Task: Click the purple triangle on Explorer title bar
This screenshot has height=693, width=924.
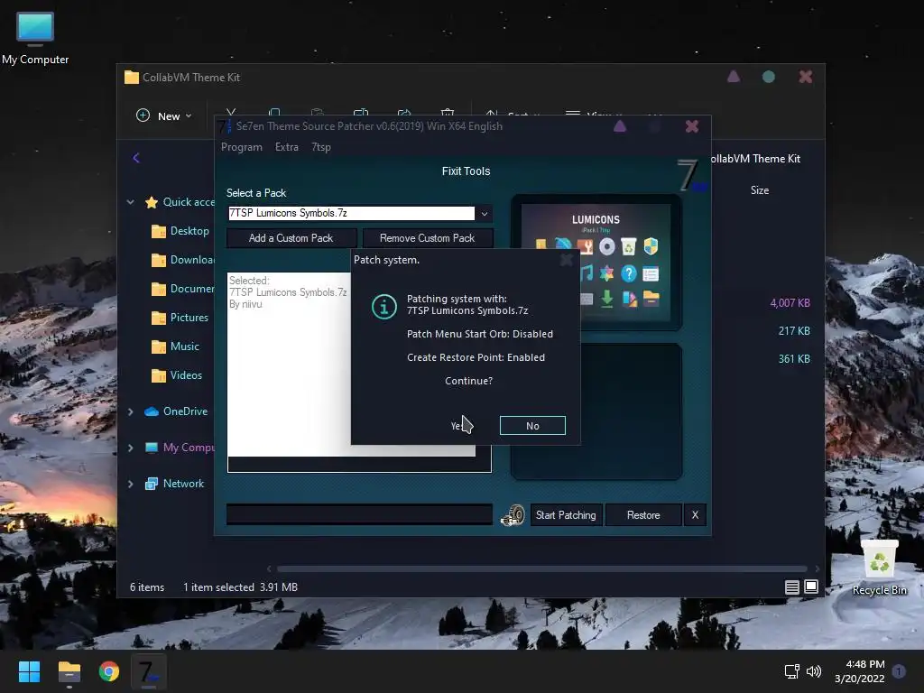Action: 733,77
